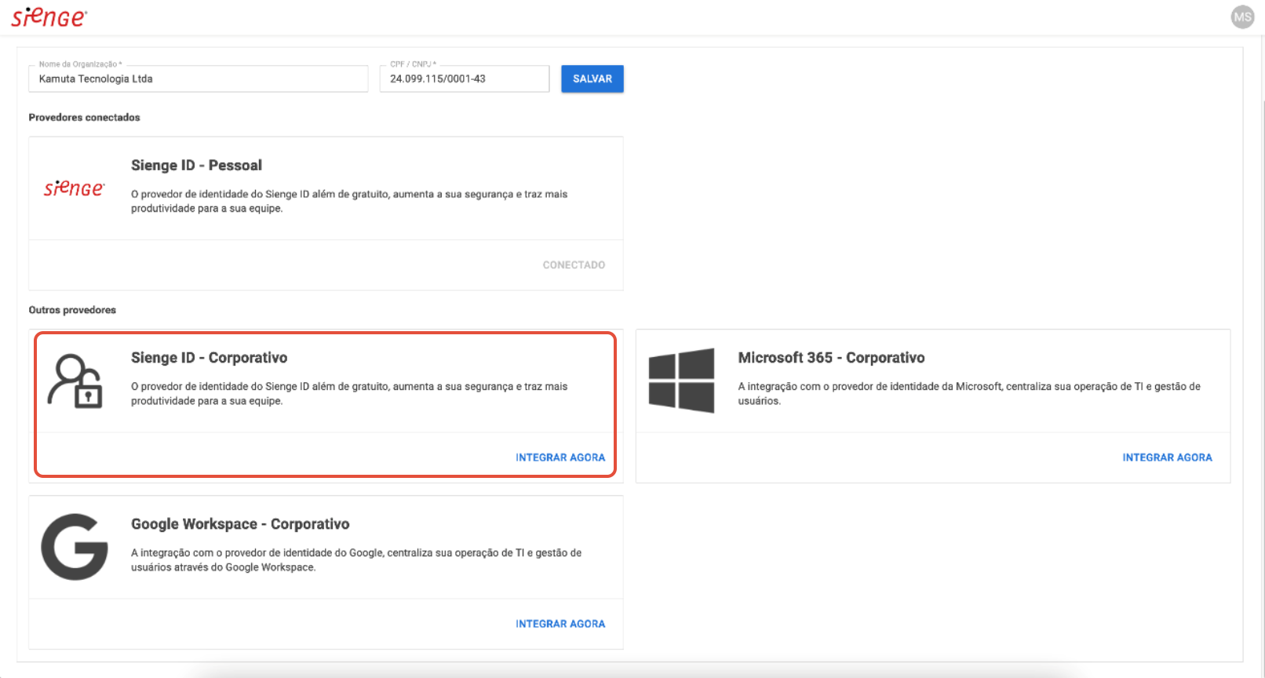The image size is (1265, 678).
Task: Click the Sienge ID Pessoal description text
Action: [349, 201]
